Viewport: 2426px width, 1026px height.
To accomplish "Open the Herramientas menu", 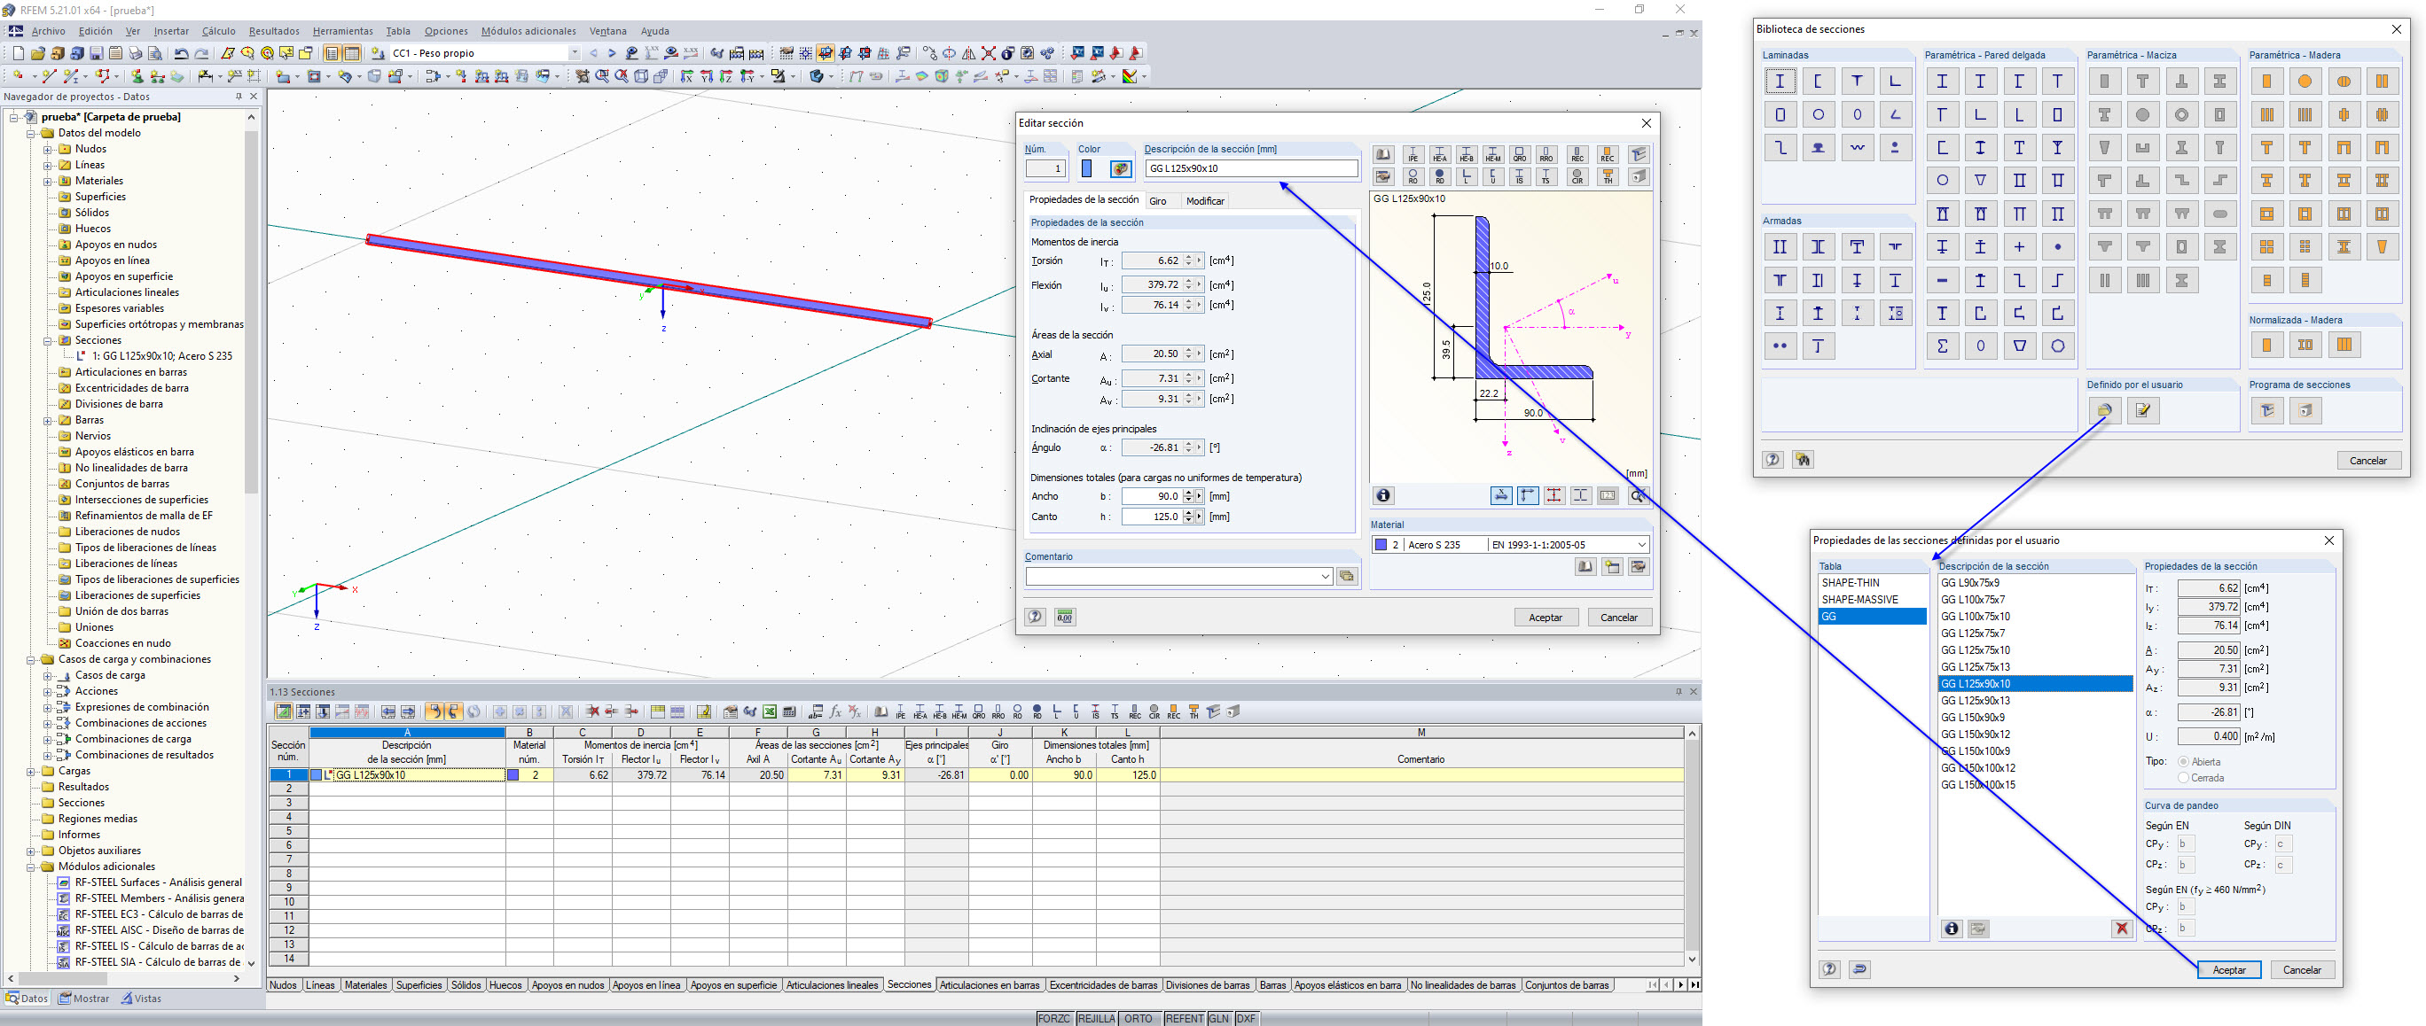I will click(342, 31).
